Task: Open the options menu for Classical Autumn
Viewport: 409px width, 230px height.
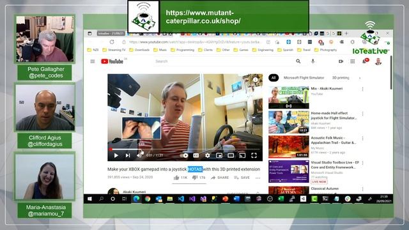Action: click(x=362, y=189)
